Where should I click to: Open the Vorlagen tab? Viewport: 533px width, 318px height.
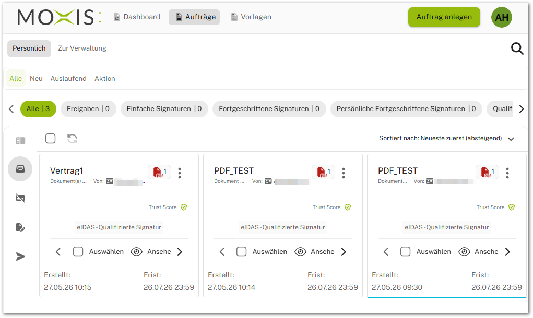point(251,17)
